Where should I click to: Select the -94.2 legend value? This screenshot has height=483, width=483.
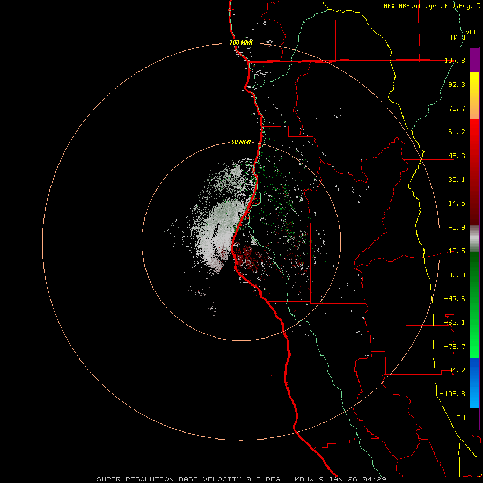pos(455,370)
